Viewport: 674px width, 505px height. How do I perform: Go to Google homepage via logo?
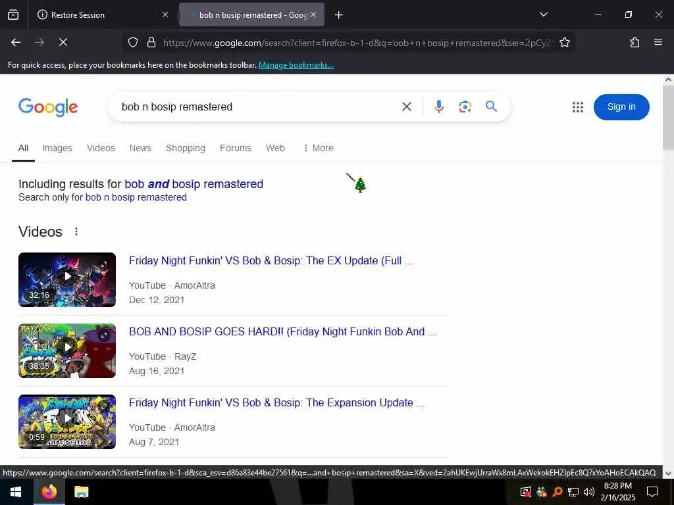(x=48, y=107)
